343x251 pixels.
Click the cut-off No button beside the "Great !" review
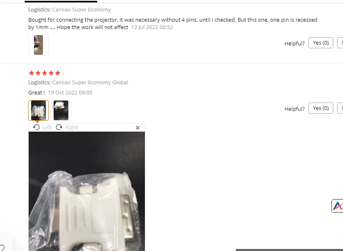click(x=340, y=108)
